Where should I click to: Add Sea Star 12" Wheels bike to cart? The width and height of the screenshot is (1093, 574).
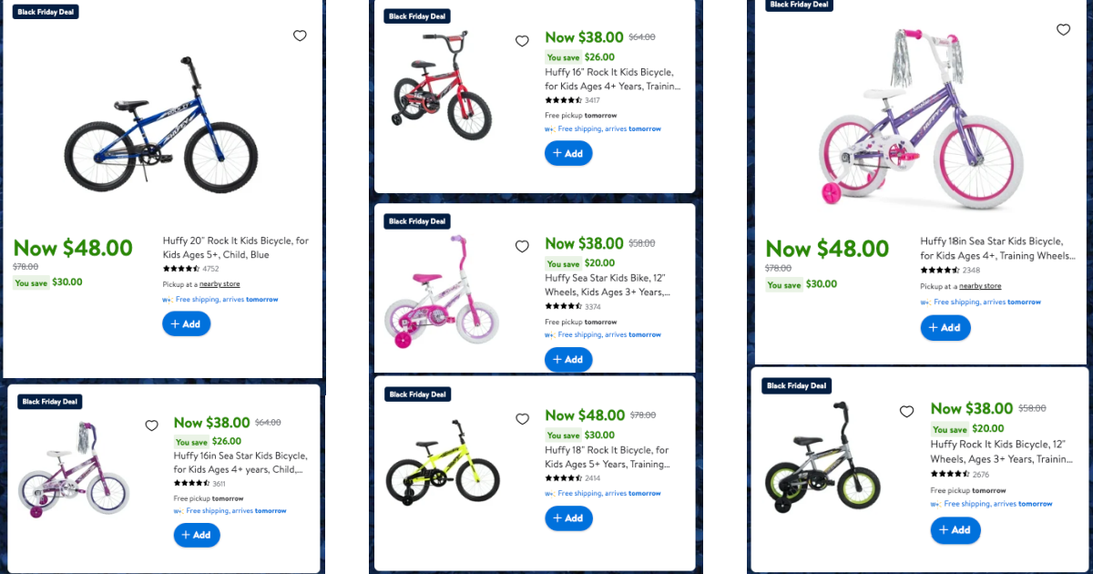(568, 359)
